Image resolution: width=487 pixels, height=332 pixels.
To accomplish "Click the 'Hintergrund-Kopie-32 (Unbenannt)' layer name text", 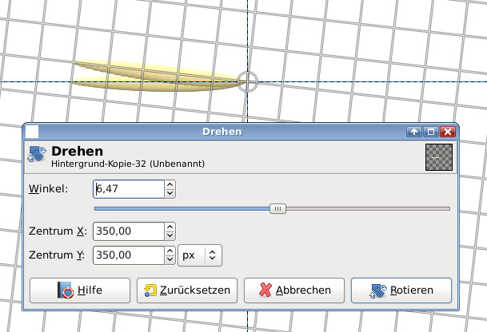I will click(128, 164).
